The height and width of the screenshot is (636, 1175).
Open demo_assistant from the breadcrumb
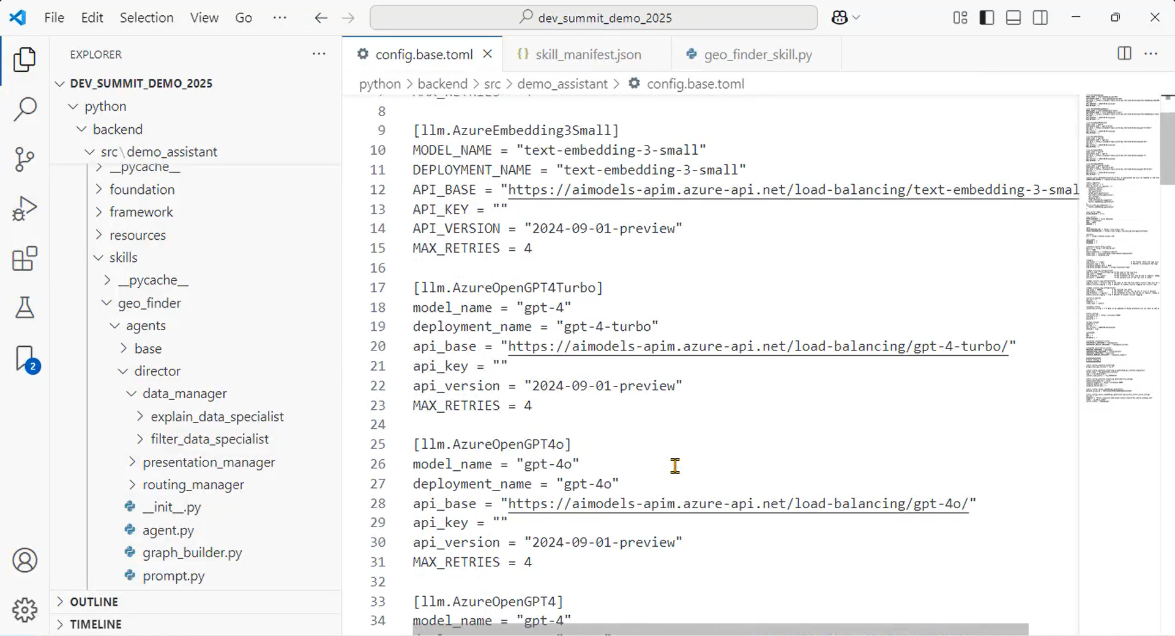(x=561, y=84)
